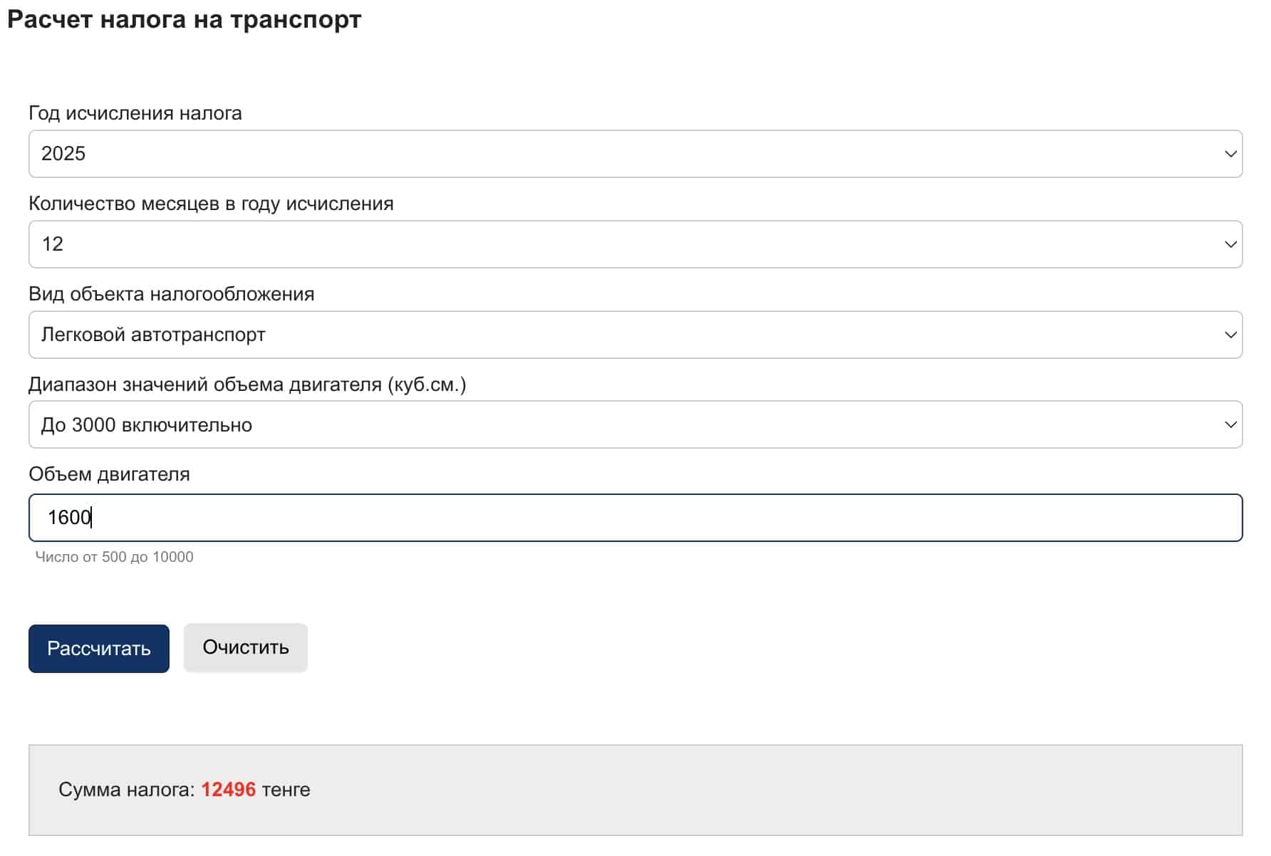This screenshot has height=856, width=1271.
Task: Click the Количество месяцев в году исчисления label
Action: pyautogui.click(x=211, y=204)
